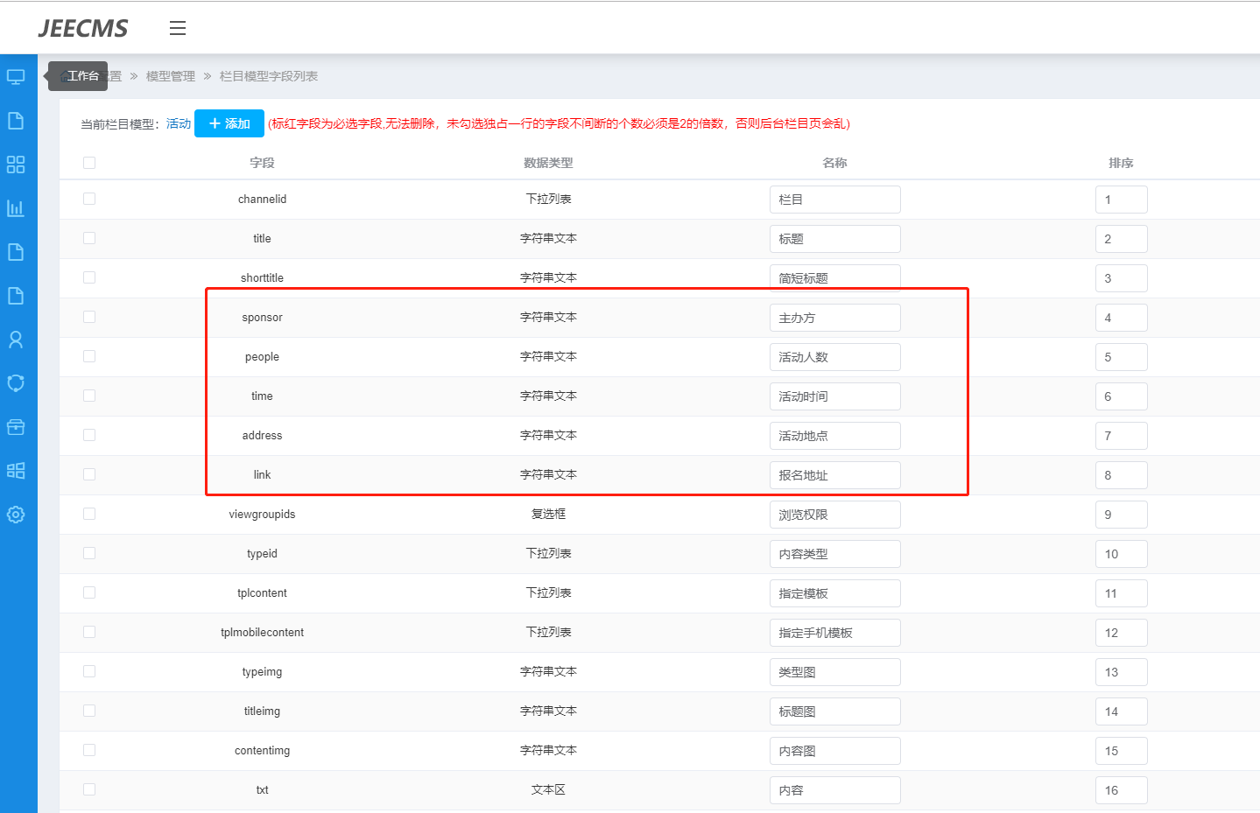Focus the sort order field for txt row

[1121, 790]
